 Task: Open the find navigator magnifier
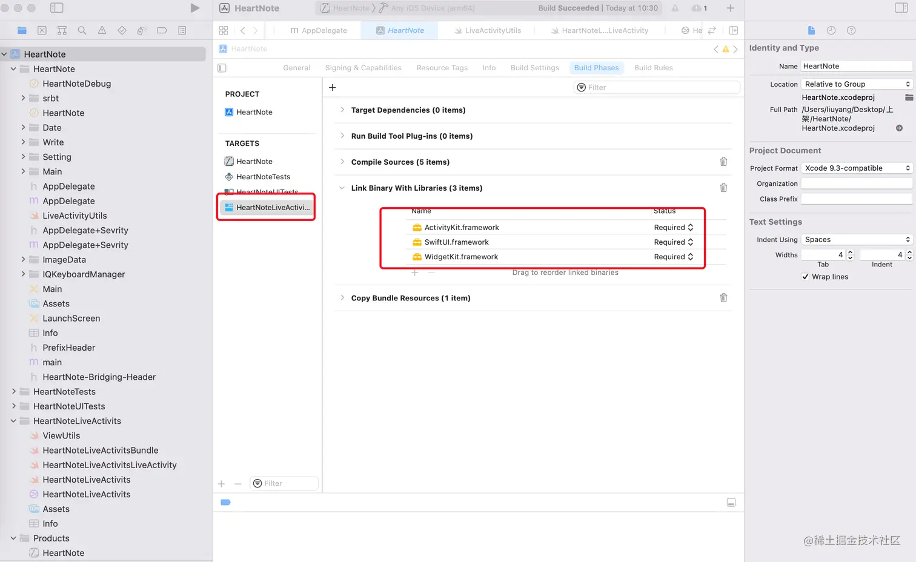[x=82, y=30]
